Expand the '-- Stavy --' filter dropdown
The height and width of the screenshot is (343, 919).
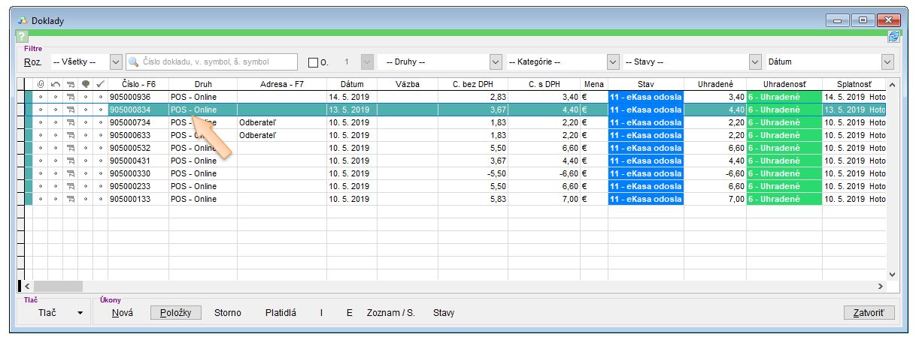click(x=756, y=62)
